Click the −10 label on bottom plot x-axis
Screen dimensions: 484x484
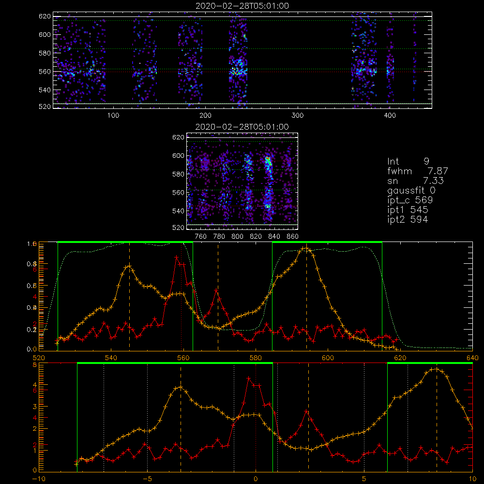[x=39, y=479]
